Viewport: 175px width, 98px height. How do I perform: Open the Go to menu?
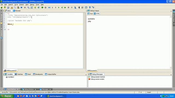click(16, 5)
